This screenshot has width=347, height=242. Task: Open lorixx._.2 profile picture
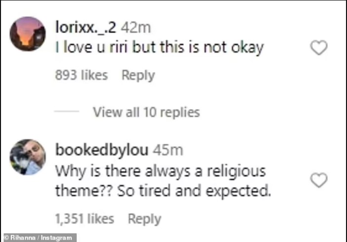coord(28,34)
